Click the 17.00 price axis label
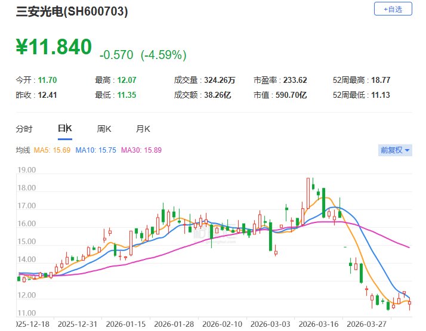This screenshot has height=331, width=426. pos(27,206)
